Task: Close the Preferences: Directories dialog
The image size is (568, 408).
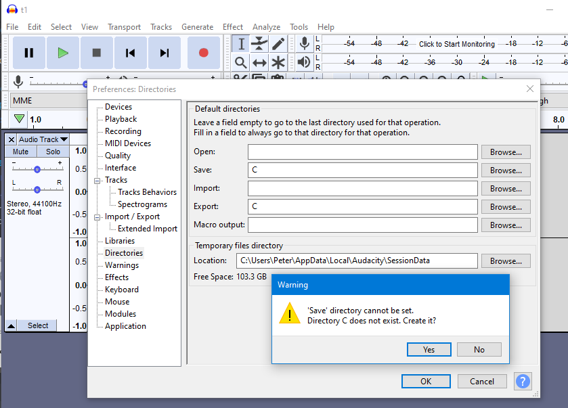Action: [x=530, y=89]
